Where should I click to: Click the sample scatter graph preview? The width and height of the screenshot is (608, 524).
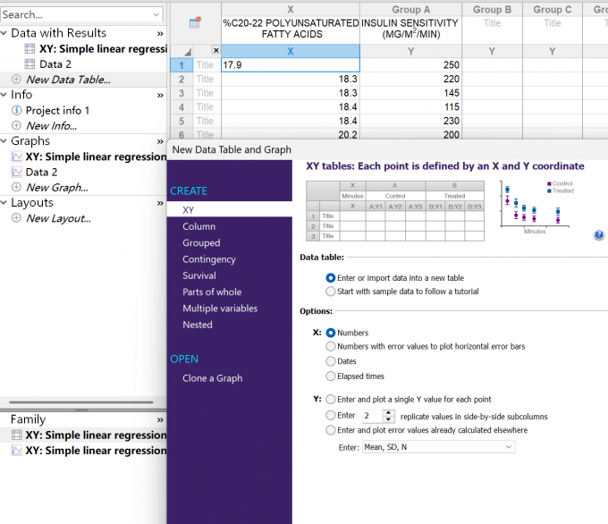536,207
